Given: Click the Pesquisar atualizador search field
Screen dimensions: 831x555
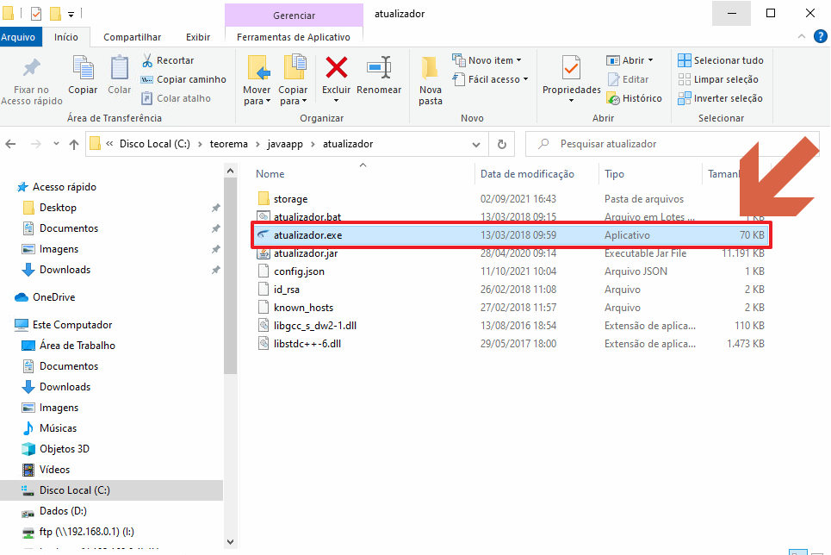Looking at the screenshot, I should (x=672, y=144).
